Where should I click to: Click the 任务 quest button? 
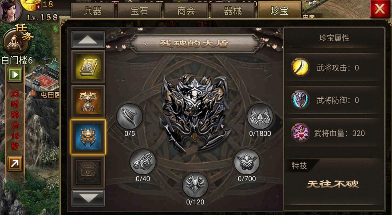(17, 39)
